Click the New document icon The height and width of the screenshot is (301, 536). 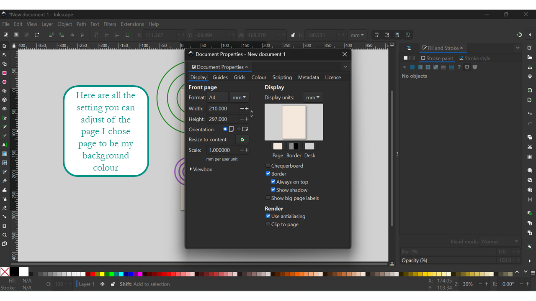coord(530,48)
